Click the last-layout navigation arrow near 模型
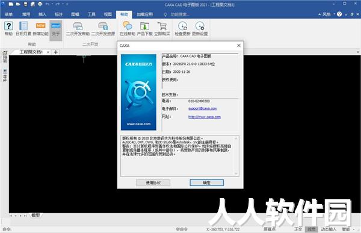This screenshot has width=361, height=233. pos(25,216)
